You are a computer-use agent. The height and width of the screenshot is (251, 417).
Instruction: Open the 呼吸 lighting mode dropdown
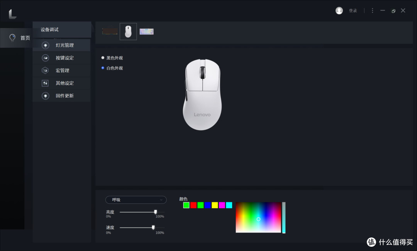click(x=136, y=200)
